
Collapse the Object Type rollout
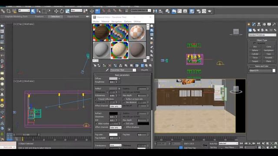(261, 40)
